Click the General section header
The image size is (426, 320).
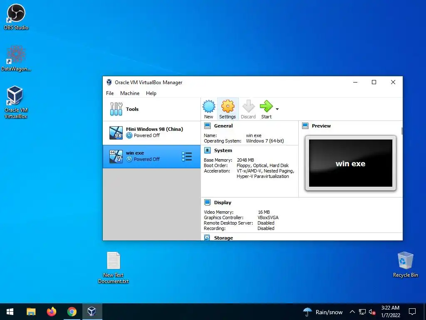click(223, 126)
